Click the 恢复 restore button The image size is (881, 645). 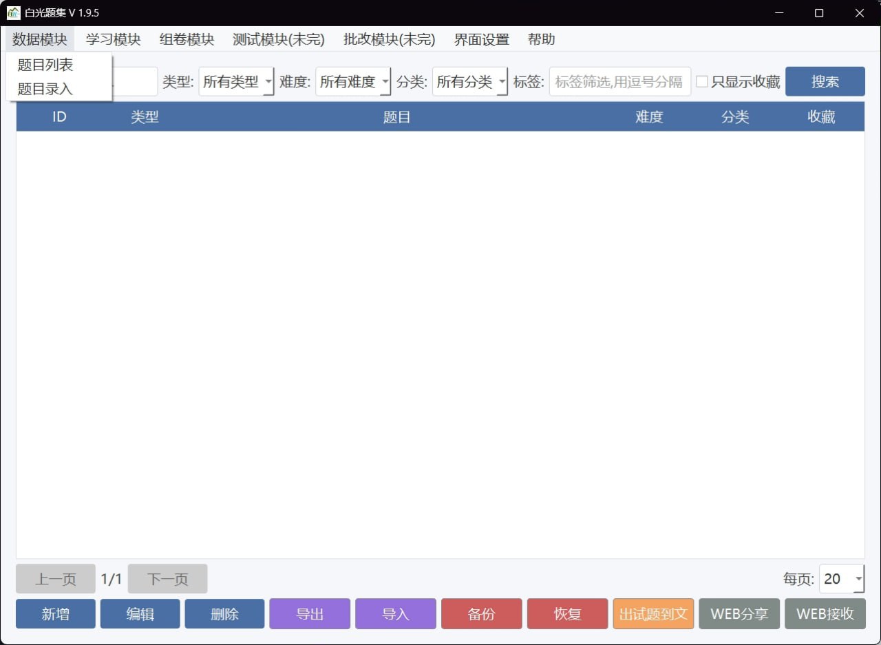click(567, 613)
